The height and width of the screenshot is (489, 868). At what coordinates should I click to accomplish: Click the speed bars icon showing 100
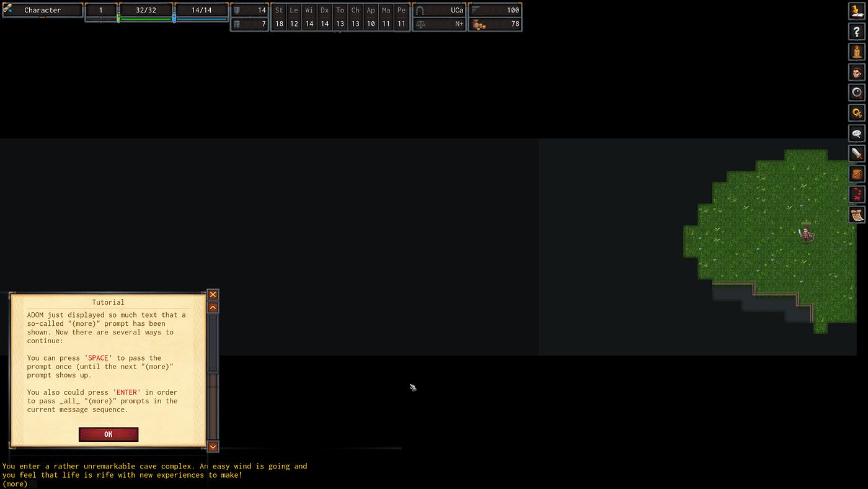(x=476, y=10)
